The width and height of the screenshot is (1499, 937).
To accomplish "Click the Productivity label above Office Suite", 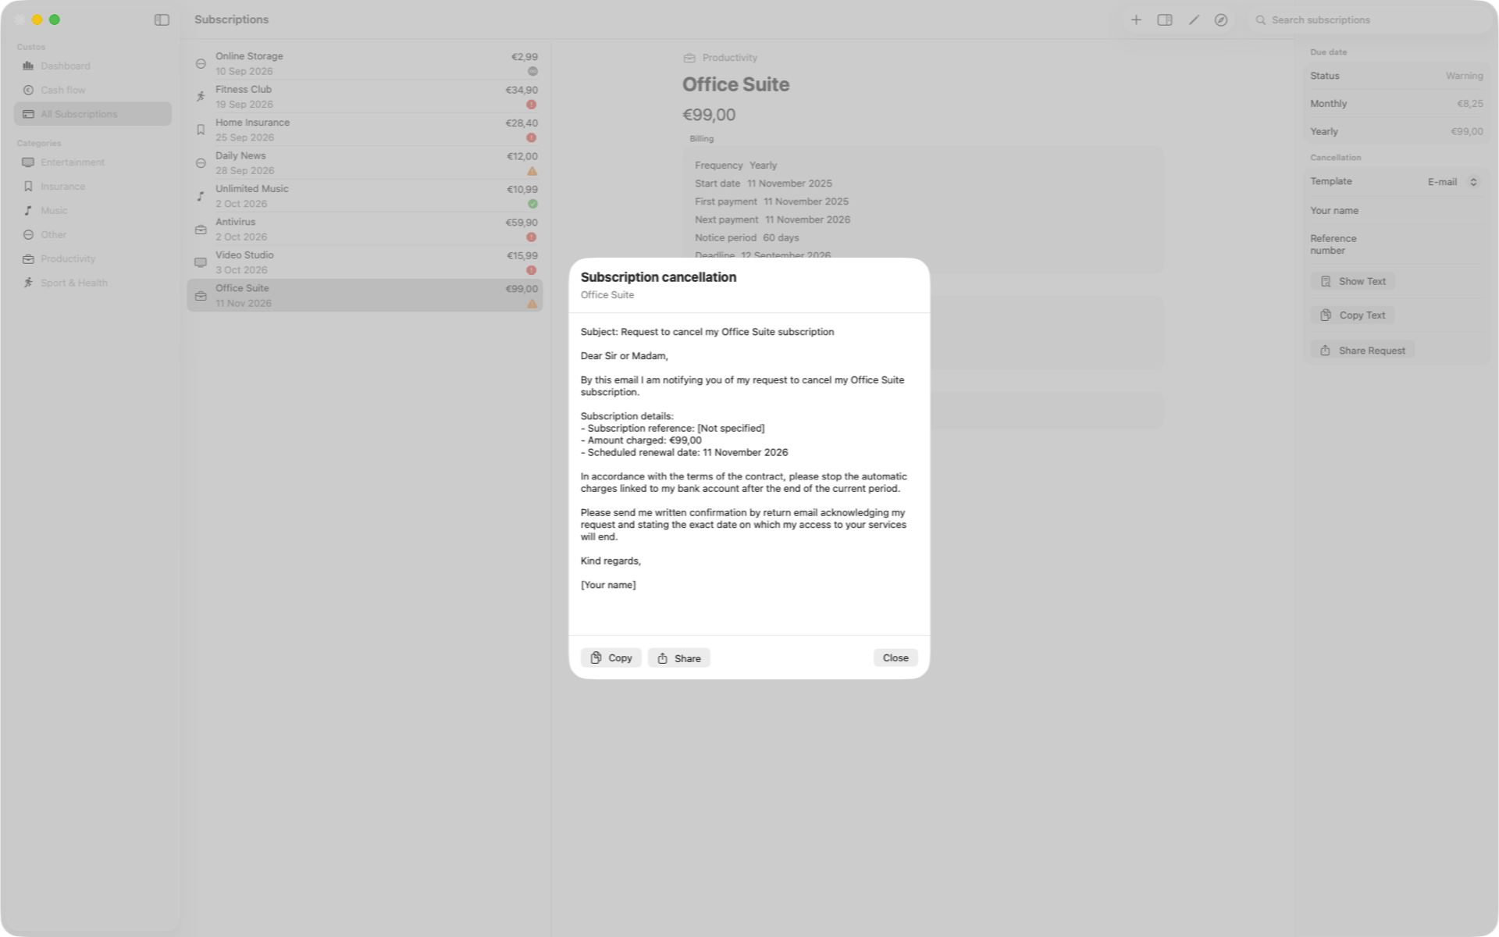I will [x=729, y=58].
